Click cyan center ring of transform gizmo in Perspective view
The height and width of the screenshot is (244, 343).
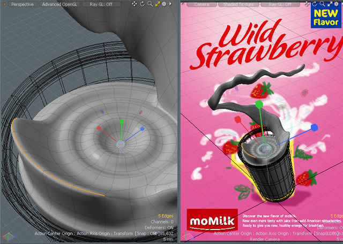(x=120, y=144)
